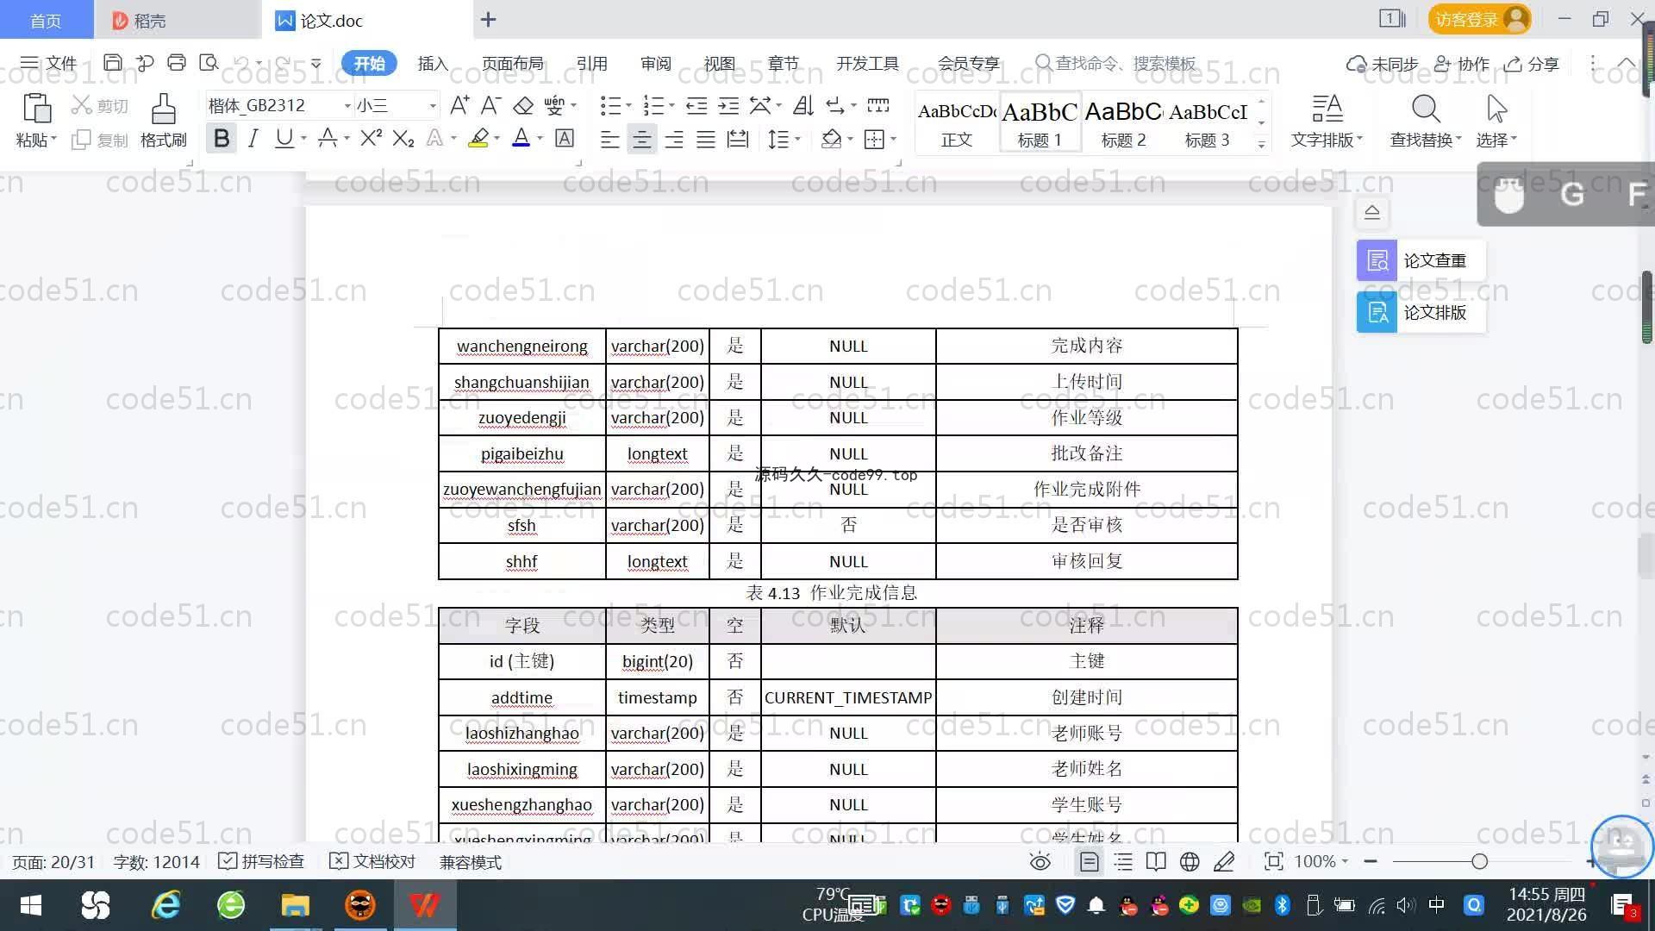Open the 文件 menu
The width and height of the screenshot is (1655, 931).
49,63
